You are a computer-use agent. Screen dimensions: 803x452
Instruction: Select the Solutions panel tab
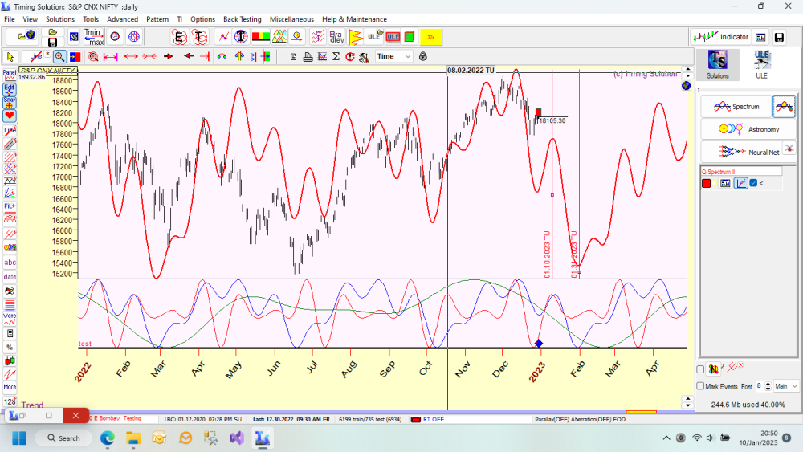click(717, 64)
